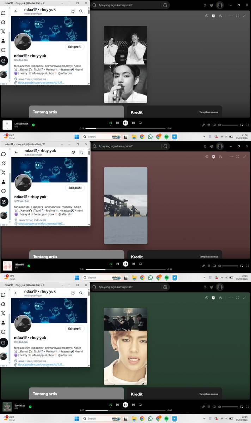Open X search icon in window beside Life Goes On
Viewport: 251px width, 423px height.
81,11
